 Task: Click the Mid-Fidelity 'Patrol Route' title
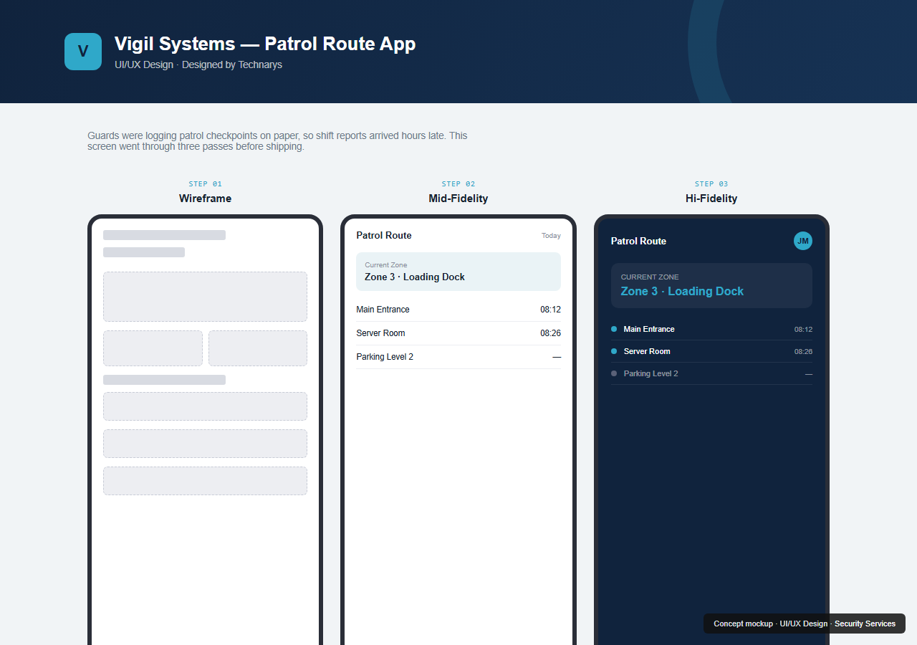pos(384,235)
